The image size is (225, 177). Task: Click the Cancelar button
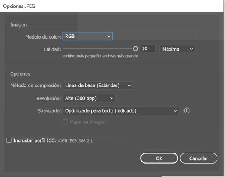198,158
